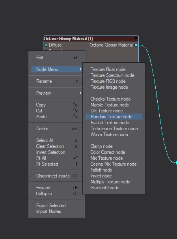
Task: Choose Fit All menu entry
Action: [x=56, y=158]
